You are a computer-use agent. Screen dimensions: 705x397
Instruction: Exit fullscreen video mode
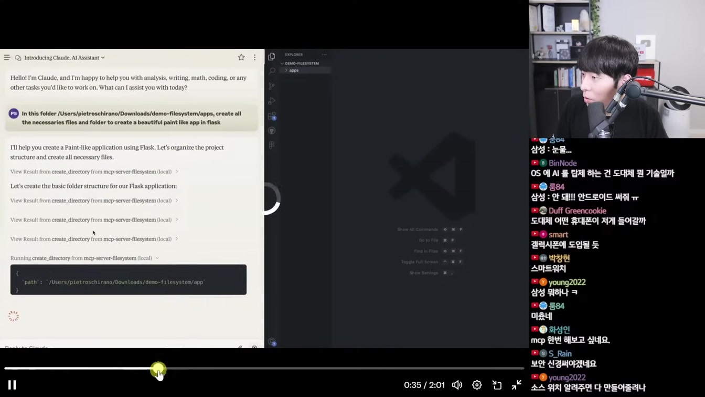point(517,385)
